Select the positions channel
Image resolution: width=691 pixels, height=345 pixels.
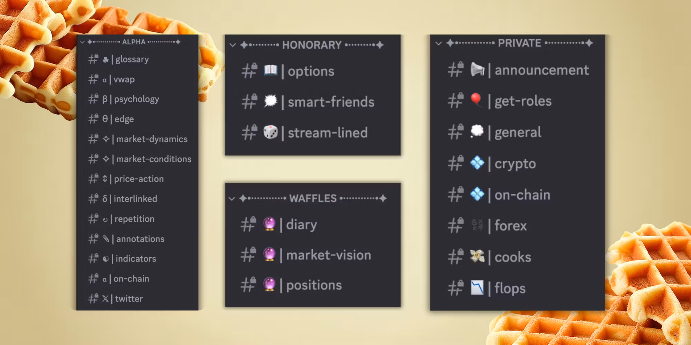(x=314, y=285)
